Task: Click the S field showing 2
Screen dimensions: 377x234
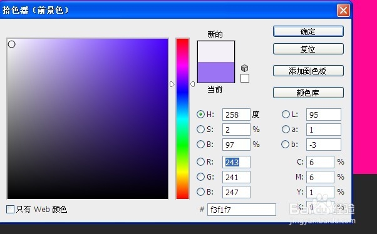Action: click(x=236, y=130)
